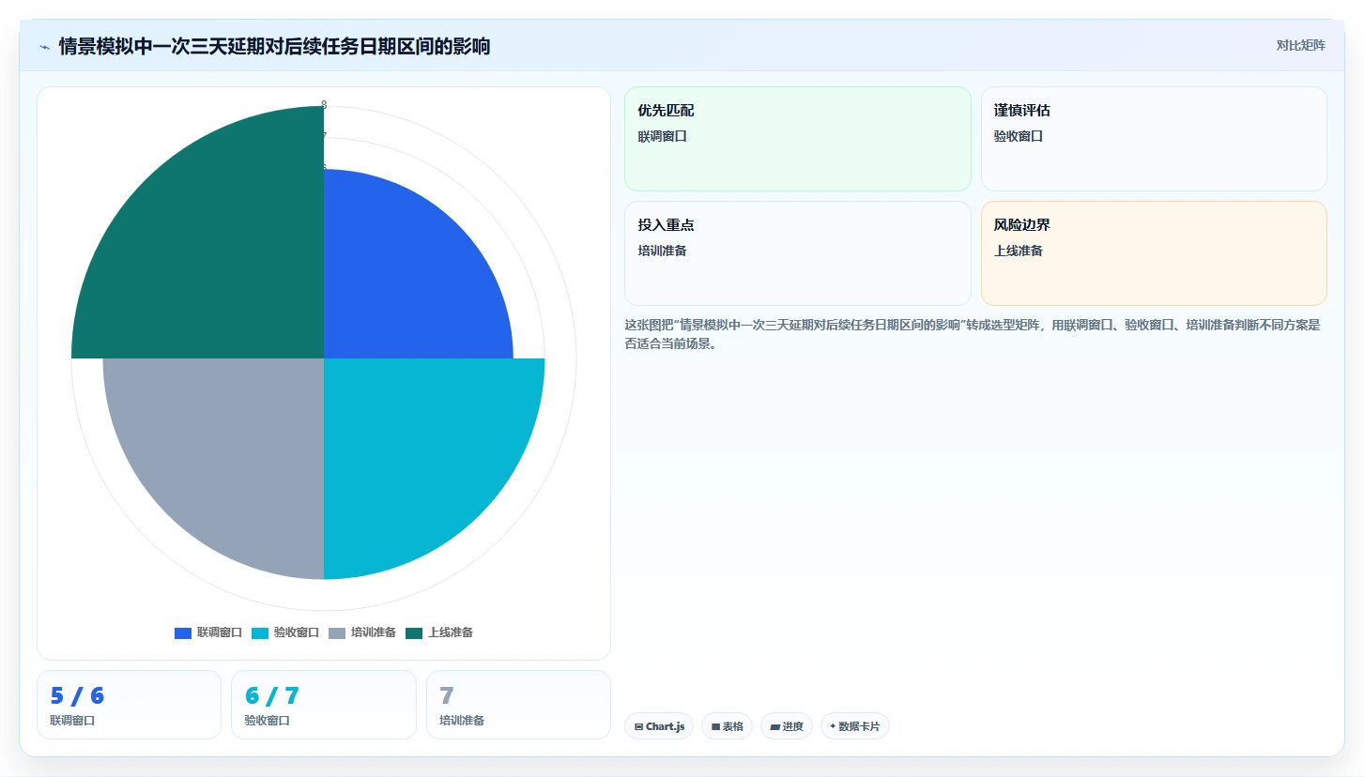Click 联调窗口 text in the 优先匹配 card

pos(663,136)
